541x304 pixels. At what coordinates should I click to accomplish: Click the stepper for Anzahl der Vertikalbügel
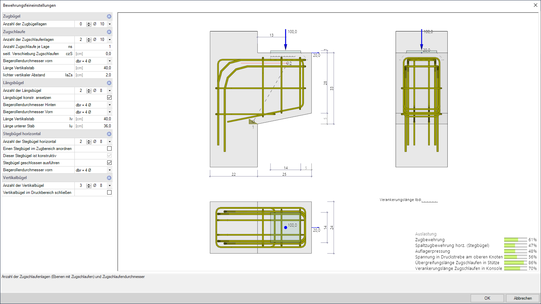tap(89, 185)
